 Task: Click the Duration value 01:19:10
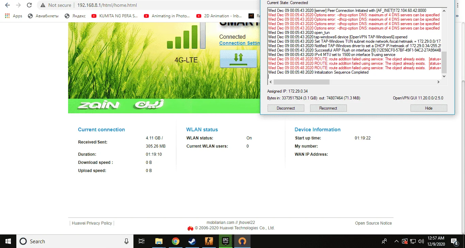point(154,154)
